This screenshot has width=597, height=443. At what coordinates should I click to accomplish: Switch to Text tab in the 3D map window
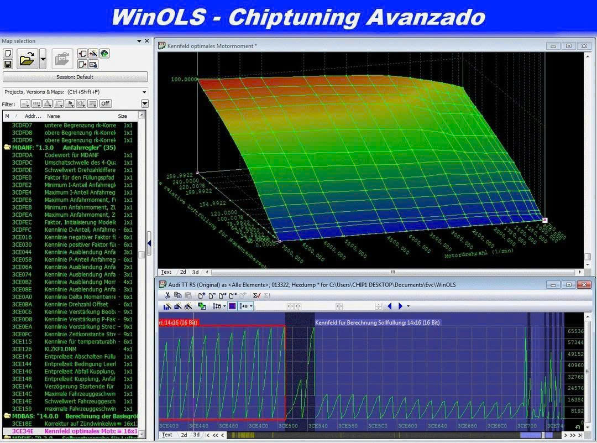[x=166, y=272]
